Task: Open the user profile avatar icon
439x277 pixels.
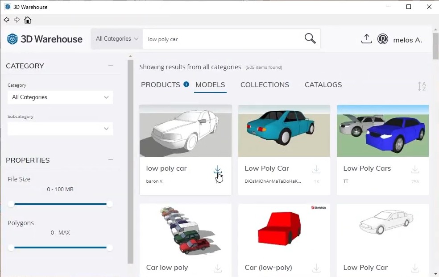Action: [383, 39]
